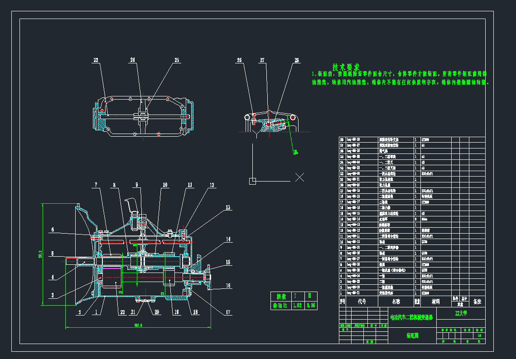Click the drawing title 电动汽车二档机械变速器

click(x=412, y=317)
